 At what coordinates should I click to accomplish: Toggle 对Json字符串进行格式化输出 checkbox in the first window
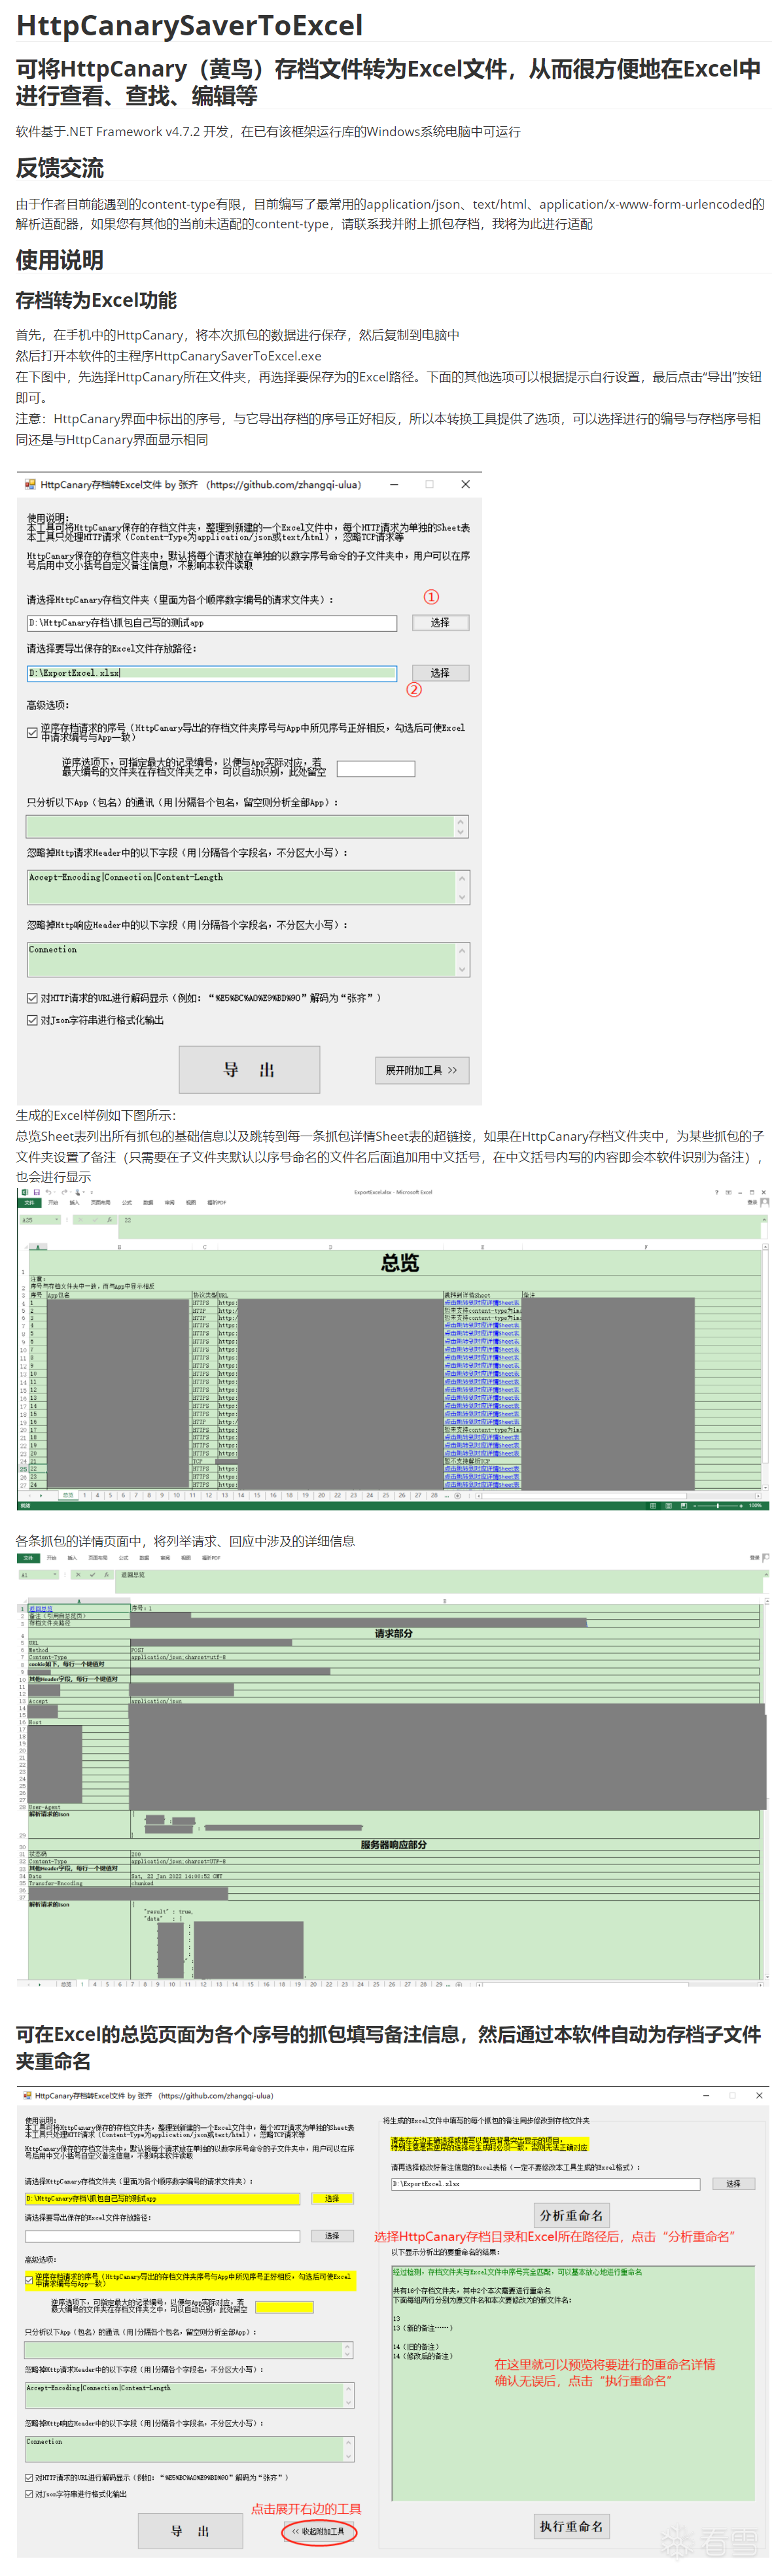[32, 1020]
